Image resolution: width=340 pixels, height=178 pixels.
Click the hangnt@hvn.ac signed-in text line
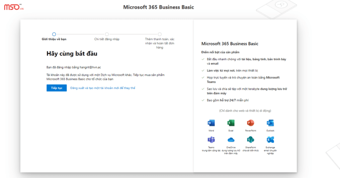click(x=74, y=67)
